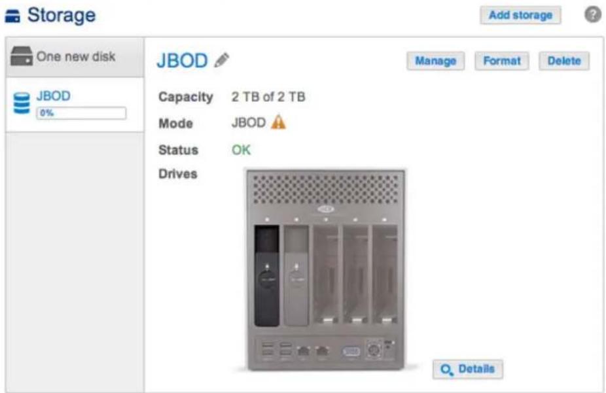Click the Capacity label

point(185,97)
